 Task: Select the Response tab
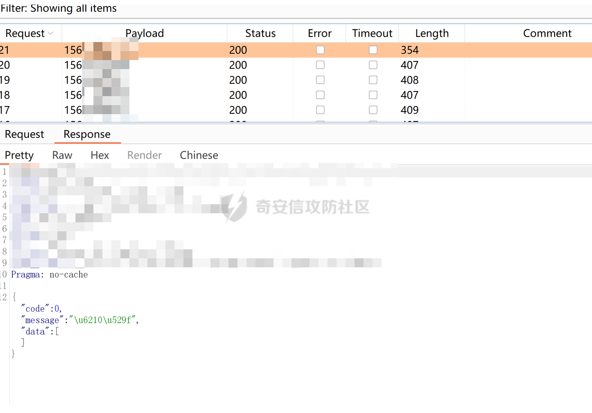pyautogui.click(x=87, y=134)
